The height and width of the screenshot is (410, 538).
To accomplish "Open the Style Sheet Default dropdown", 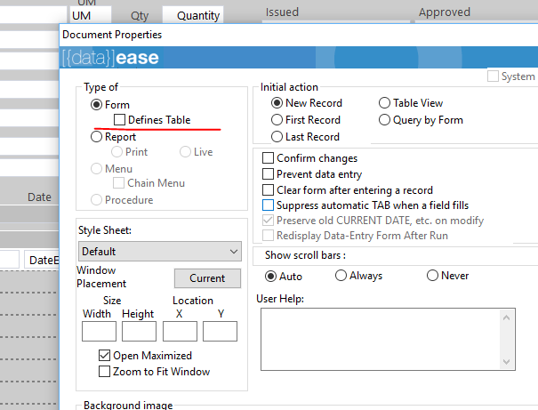I will tap(160, 251).
